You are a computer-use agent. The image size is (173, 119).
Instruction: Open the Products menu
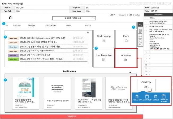tap(17, 25)
